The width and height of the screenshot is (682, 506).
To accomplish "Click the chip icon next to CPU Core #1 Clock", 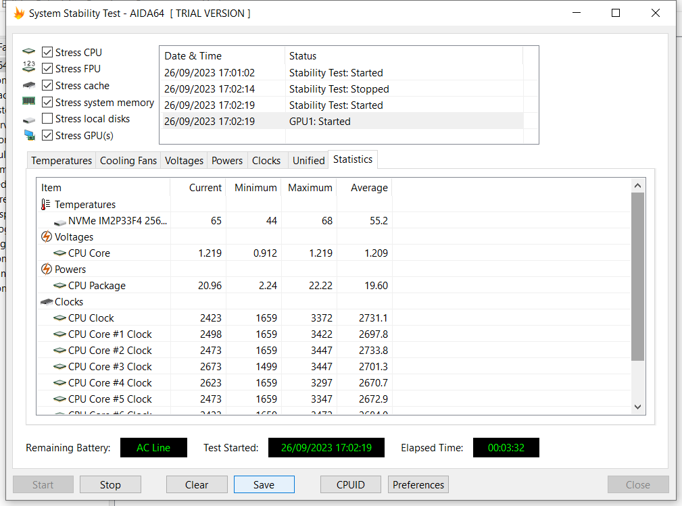I will coord(59,334).
